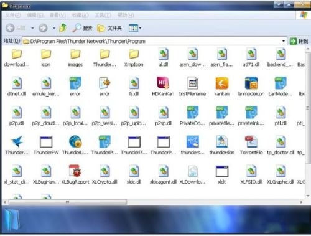
Task: Open the Tools menu
Action: click(103, 16)
